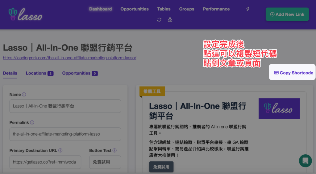The height and width of the screenshot is (174, 316).
Task: Open the money bag icon in header
Action: coord(170,20)
